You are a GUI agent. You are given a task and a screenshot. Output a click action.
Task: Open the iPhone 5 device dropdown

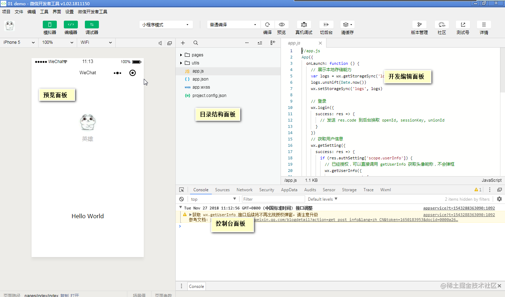(19, 42)
